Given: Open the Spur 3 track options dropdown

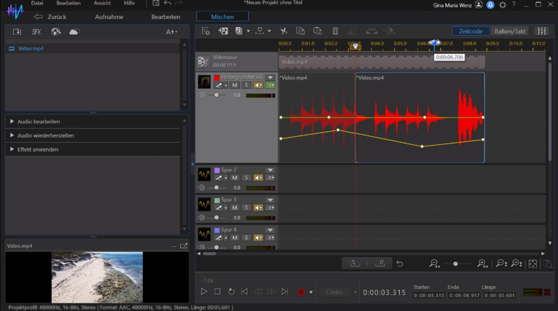Looking at the screenshot, I should point(270,200).
